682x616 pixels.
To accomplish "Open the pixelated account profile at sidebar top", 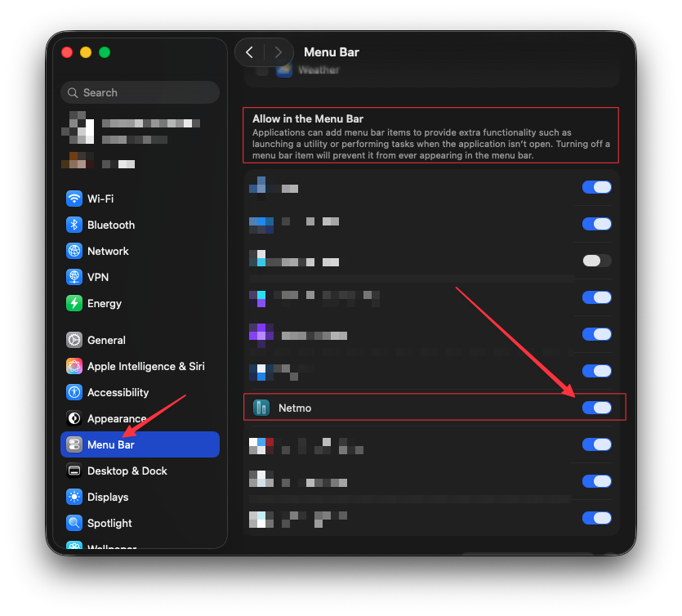I will coord(131,127).
